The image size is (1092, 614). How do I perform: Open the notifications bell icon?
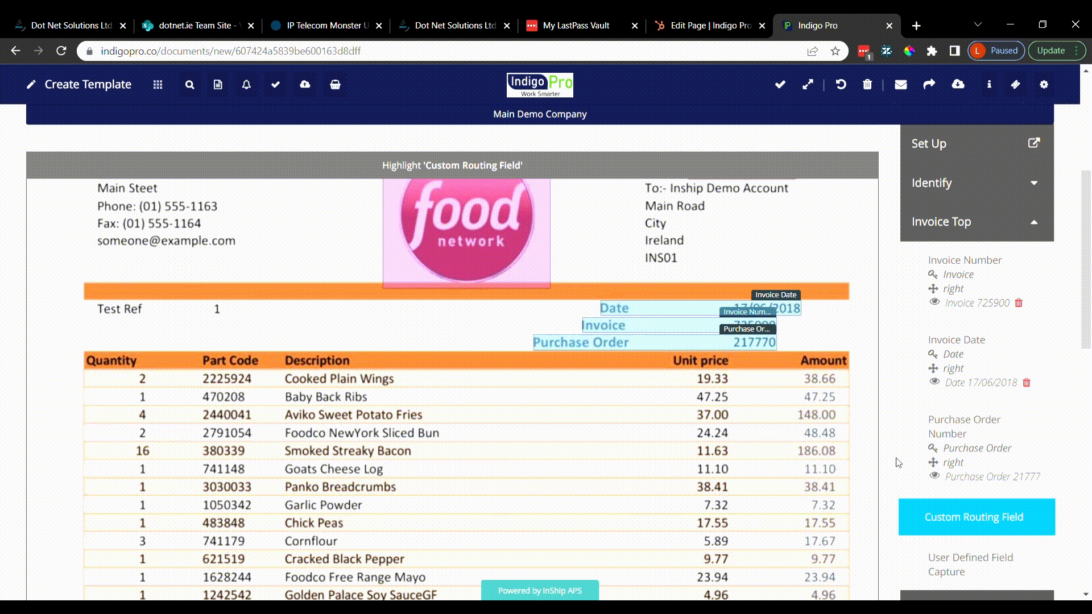(246, 85)
